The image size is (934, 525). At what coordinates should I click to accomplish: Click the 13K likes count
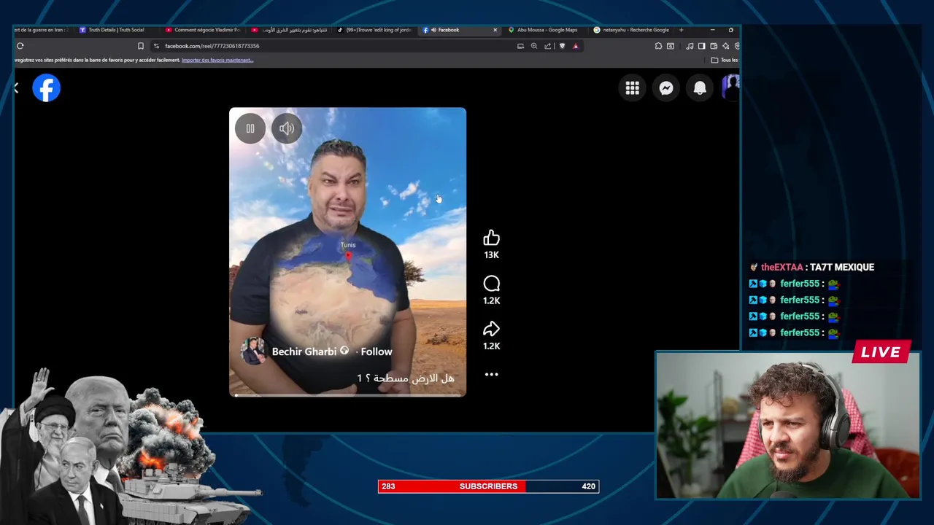491,255
